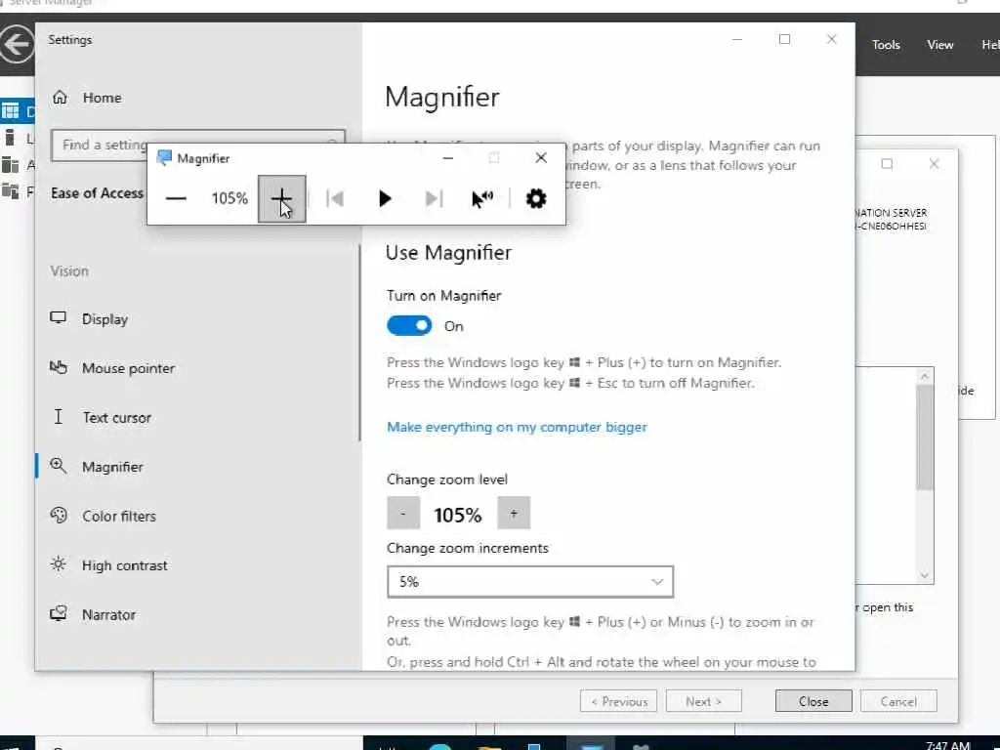Image resolution: width=1000 pixels, height=750 pixels.
Task: Start reading with Magnifier play button
Action: 385,199
